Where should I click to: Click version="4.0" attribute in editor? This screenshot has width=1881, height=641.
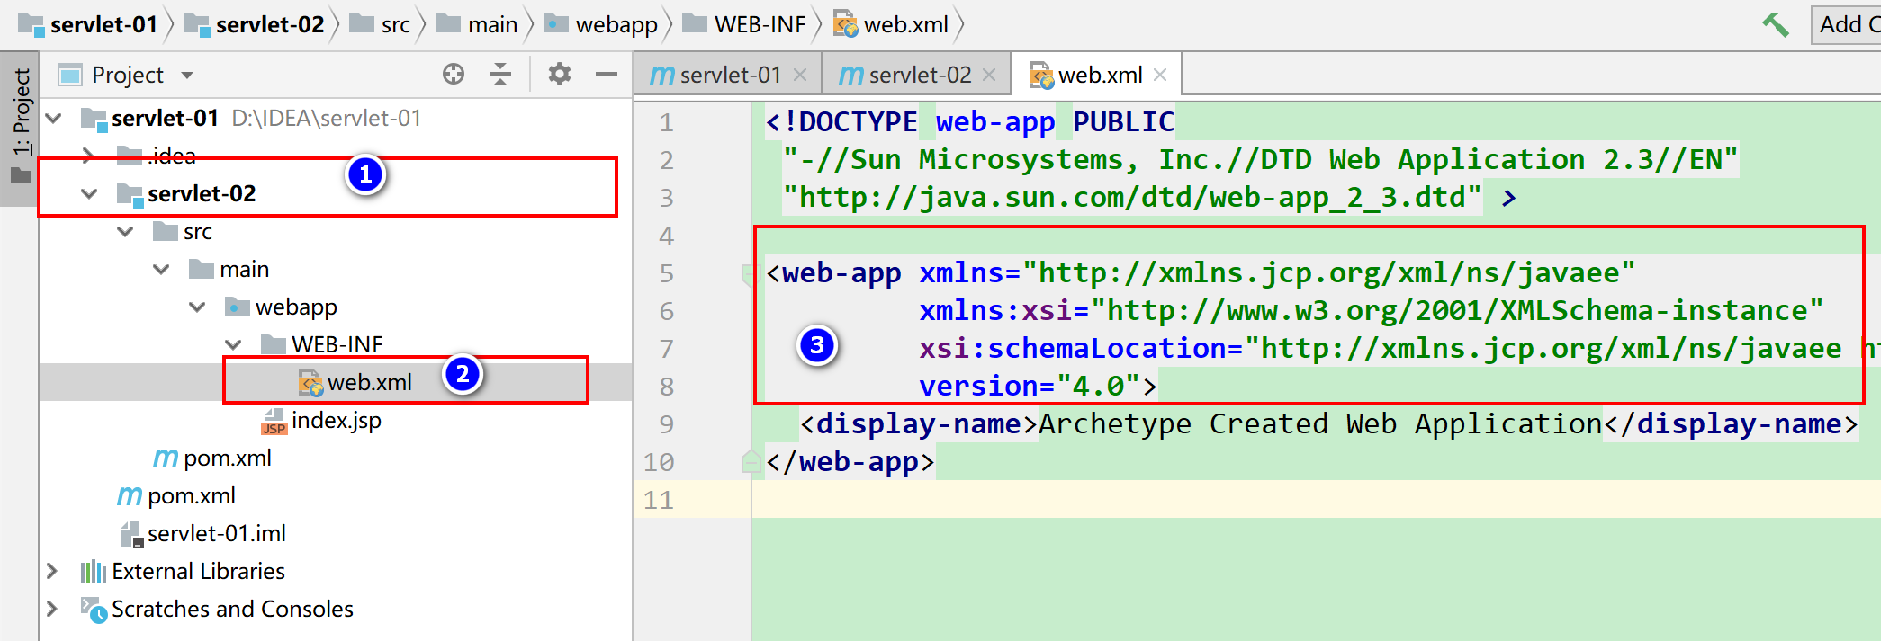1030,386
